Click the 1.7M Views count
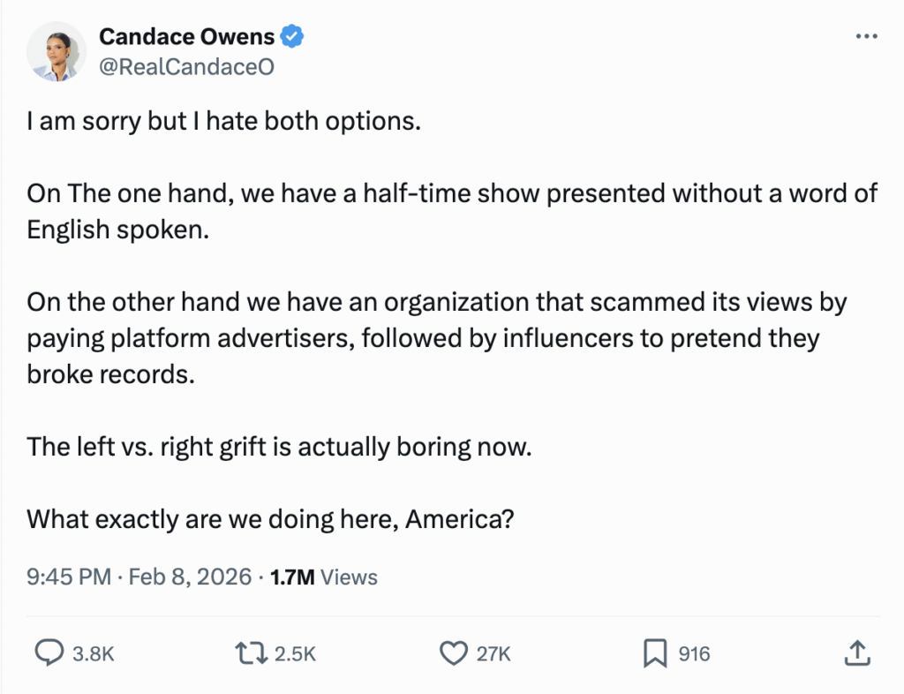Image resolution: width=904 pixels, height=694 pixels. tap(323, 577)
